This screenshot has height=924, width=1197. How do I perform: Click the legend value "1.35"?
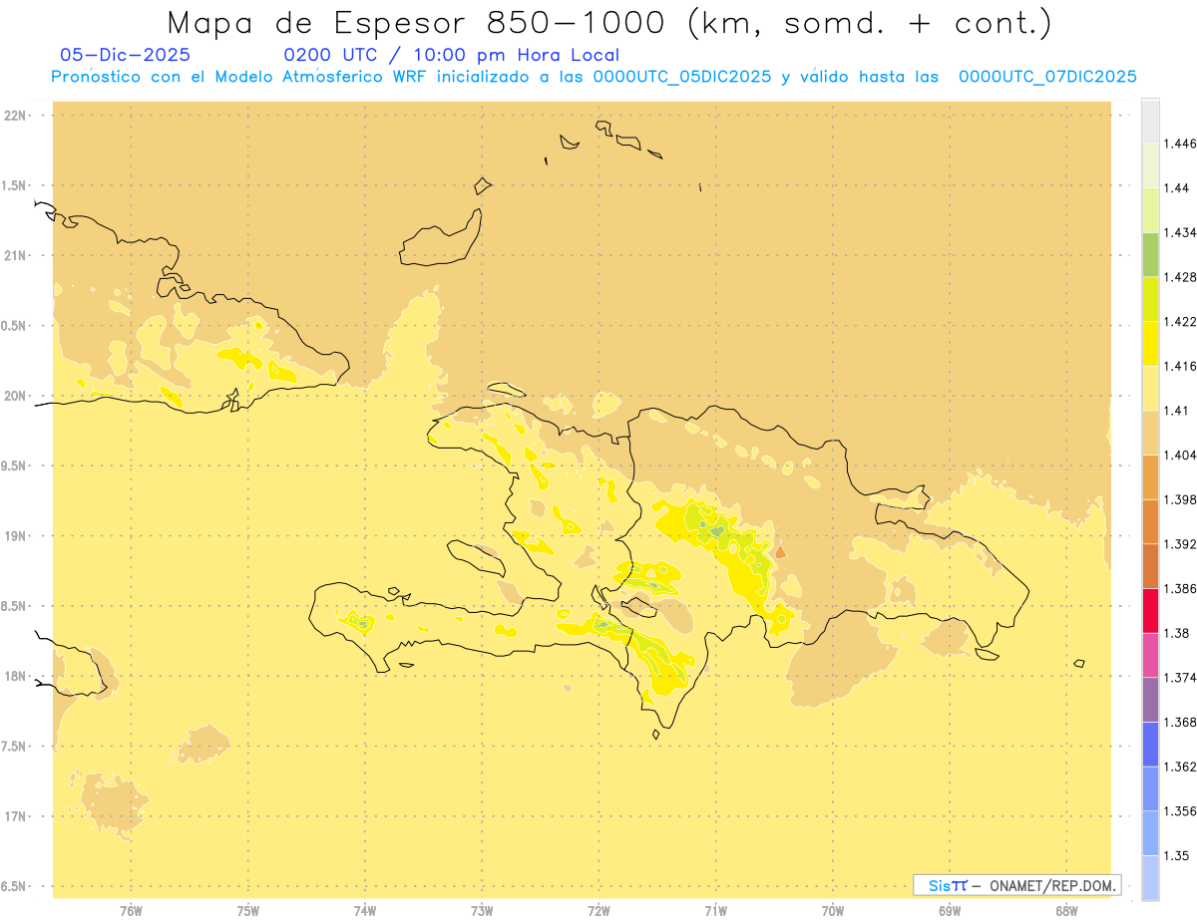click(1176, 855)
